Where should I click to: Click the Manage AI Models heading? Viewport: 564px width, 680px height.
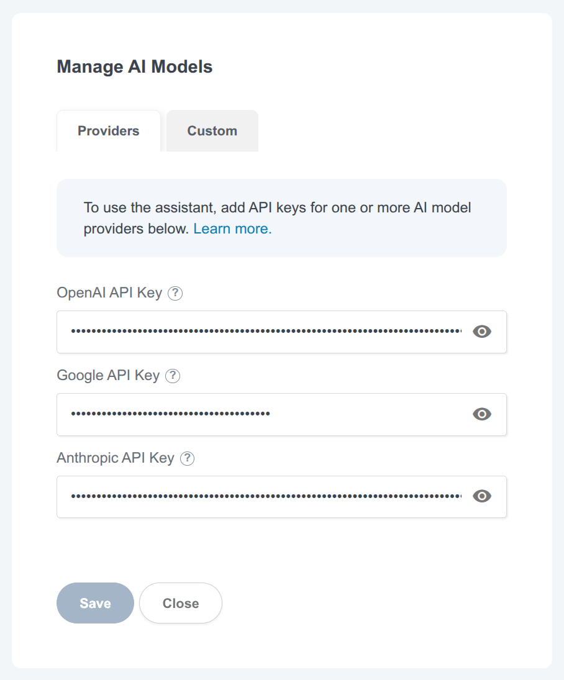click(135, 66)
